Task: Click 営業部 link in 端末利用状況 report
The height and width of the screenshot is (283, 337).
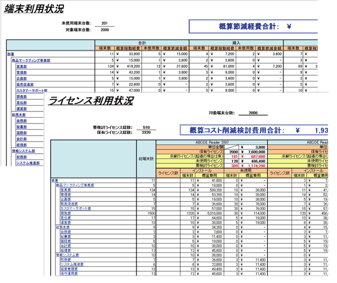Action: coord(22,66)
